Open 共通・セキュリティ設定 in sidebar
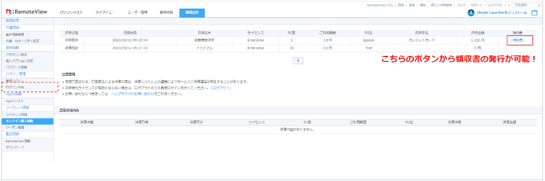The image size is (545, 181). click(x=22, y=41)
